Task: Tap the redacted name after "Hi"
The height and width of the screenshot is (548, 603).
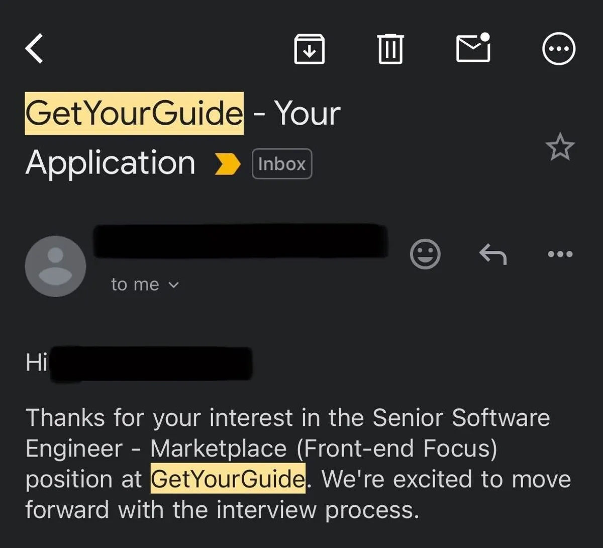Action: click(x=151, y=363)
